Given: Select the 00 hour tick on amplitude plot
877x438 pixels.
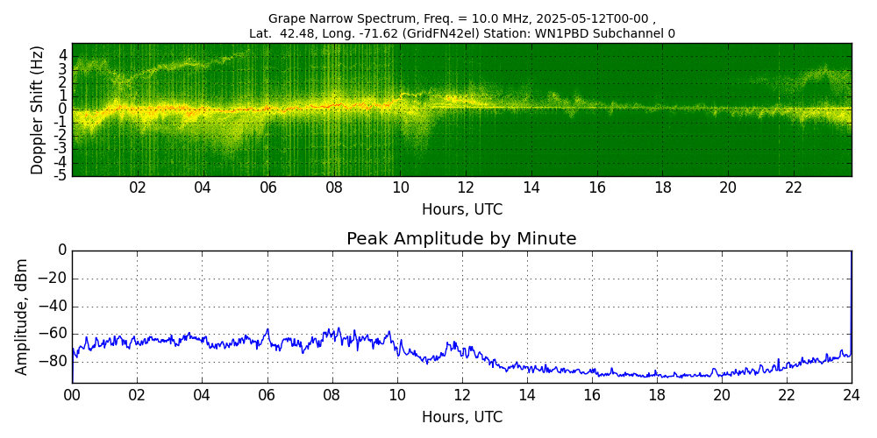Looking at the screenshot, I should (72, 395).
